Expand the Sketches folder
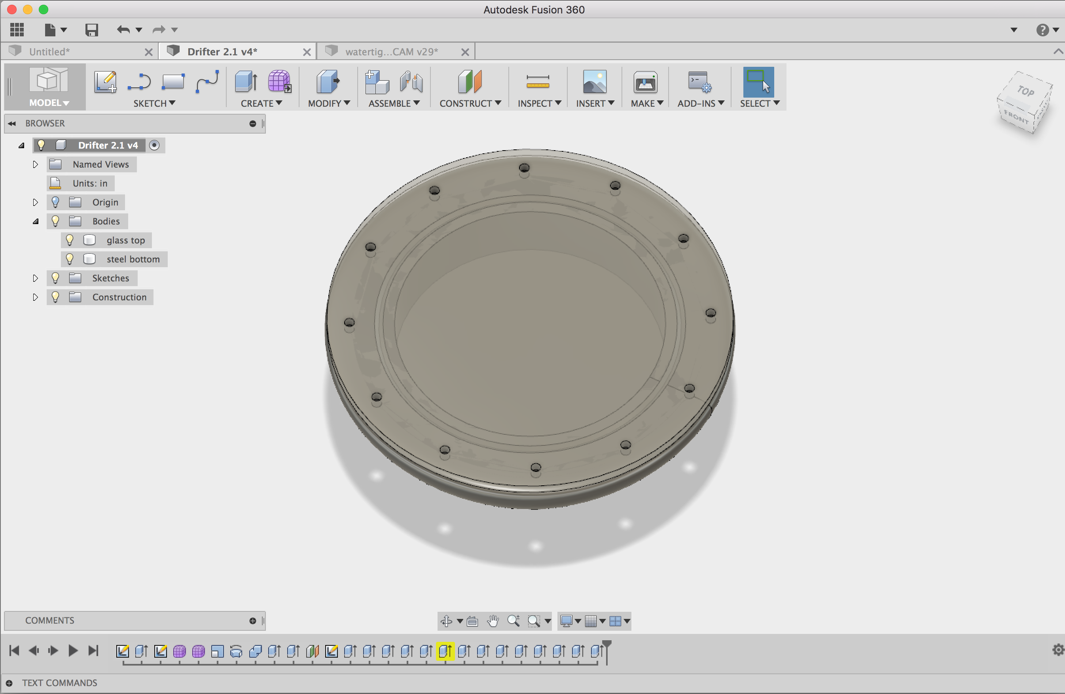This screenshot has height=694, width=1065. pos(34,277)
